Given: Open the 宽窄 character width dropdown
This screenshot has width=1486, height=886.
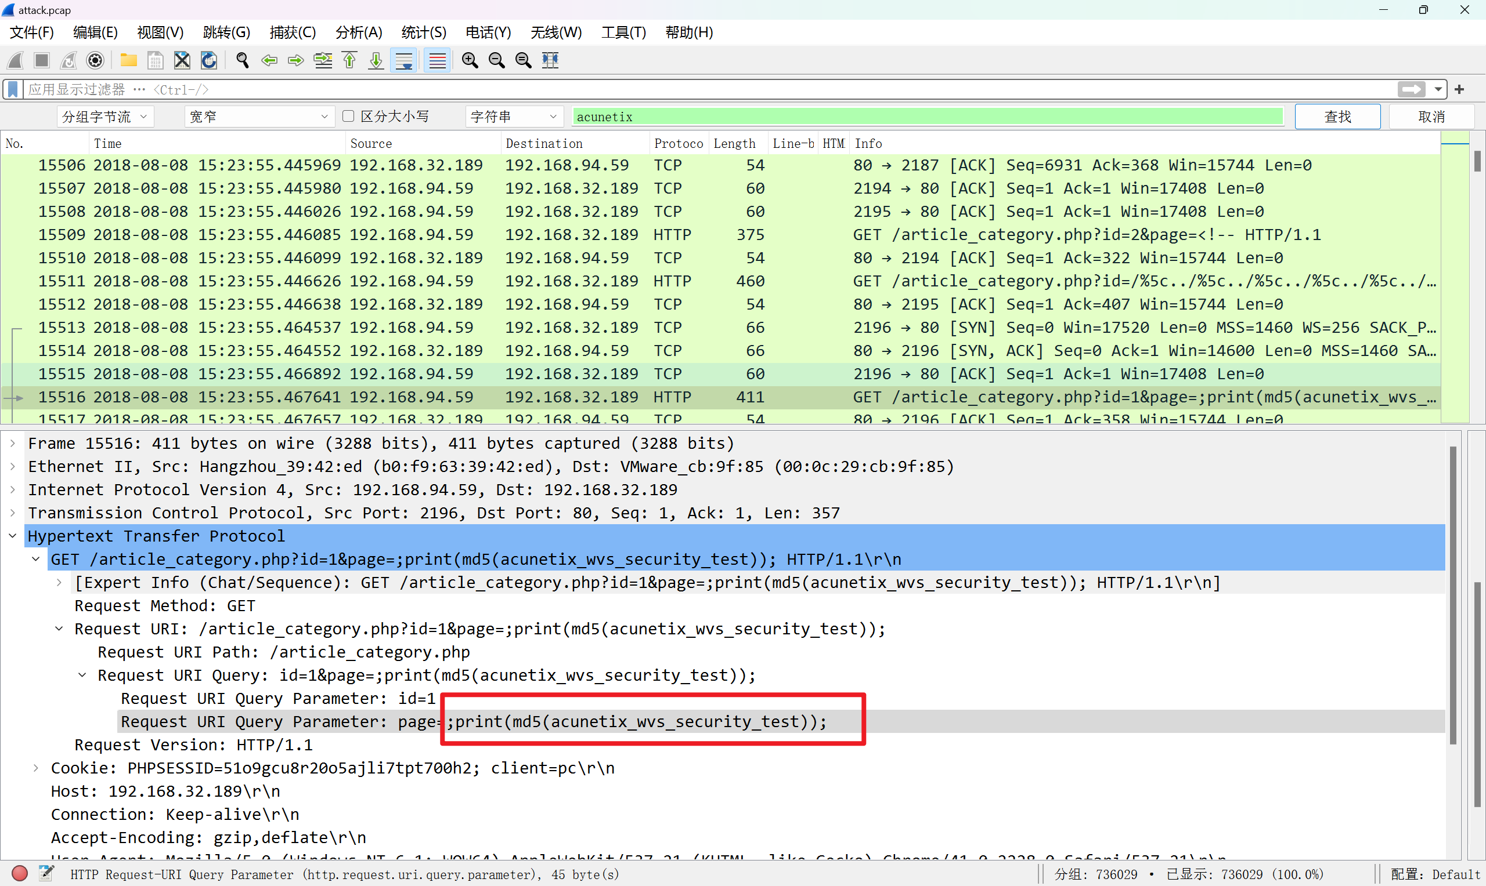Looking at the screenshot, I should (259, 117).
